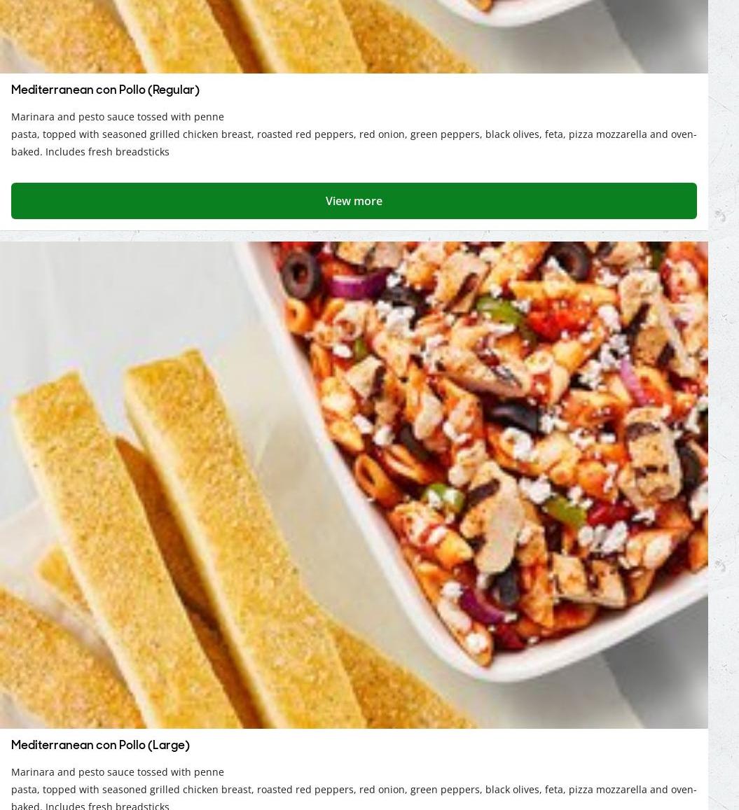Click the Regular item's 'Marinara and pesto sauce' line
This screenshot has width=739, height=810.
point(117,117)
